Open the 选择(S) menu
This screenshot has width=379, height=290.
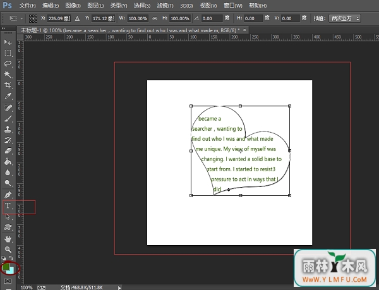click(x=142, y=6)
